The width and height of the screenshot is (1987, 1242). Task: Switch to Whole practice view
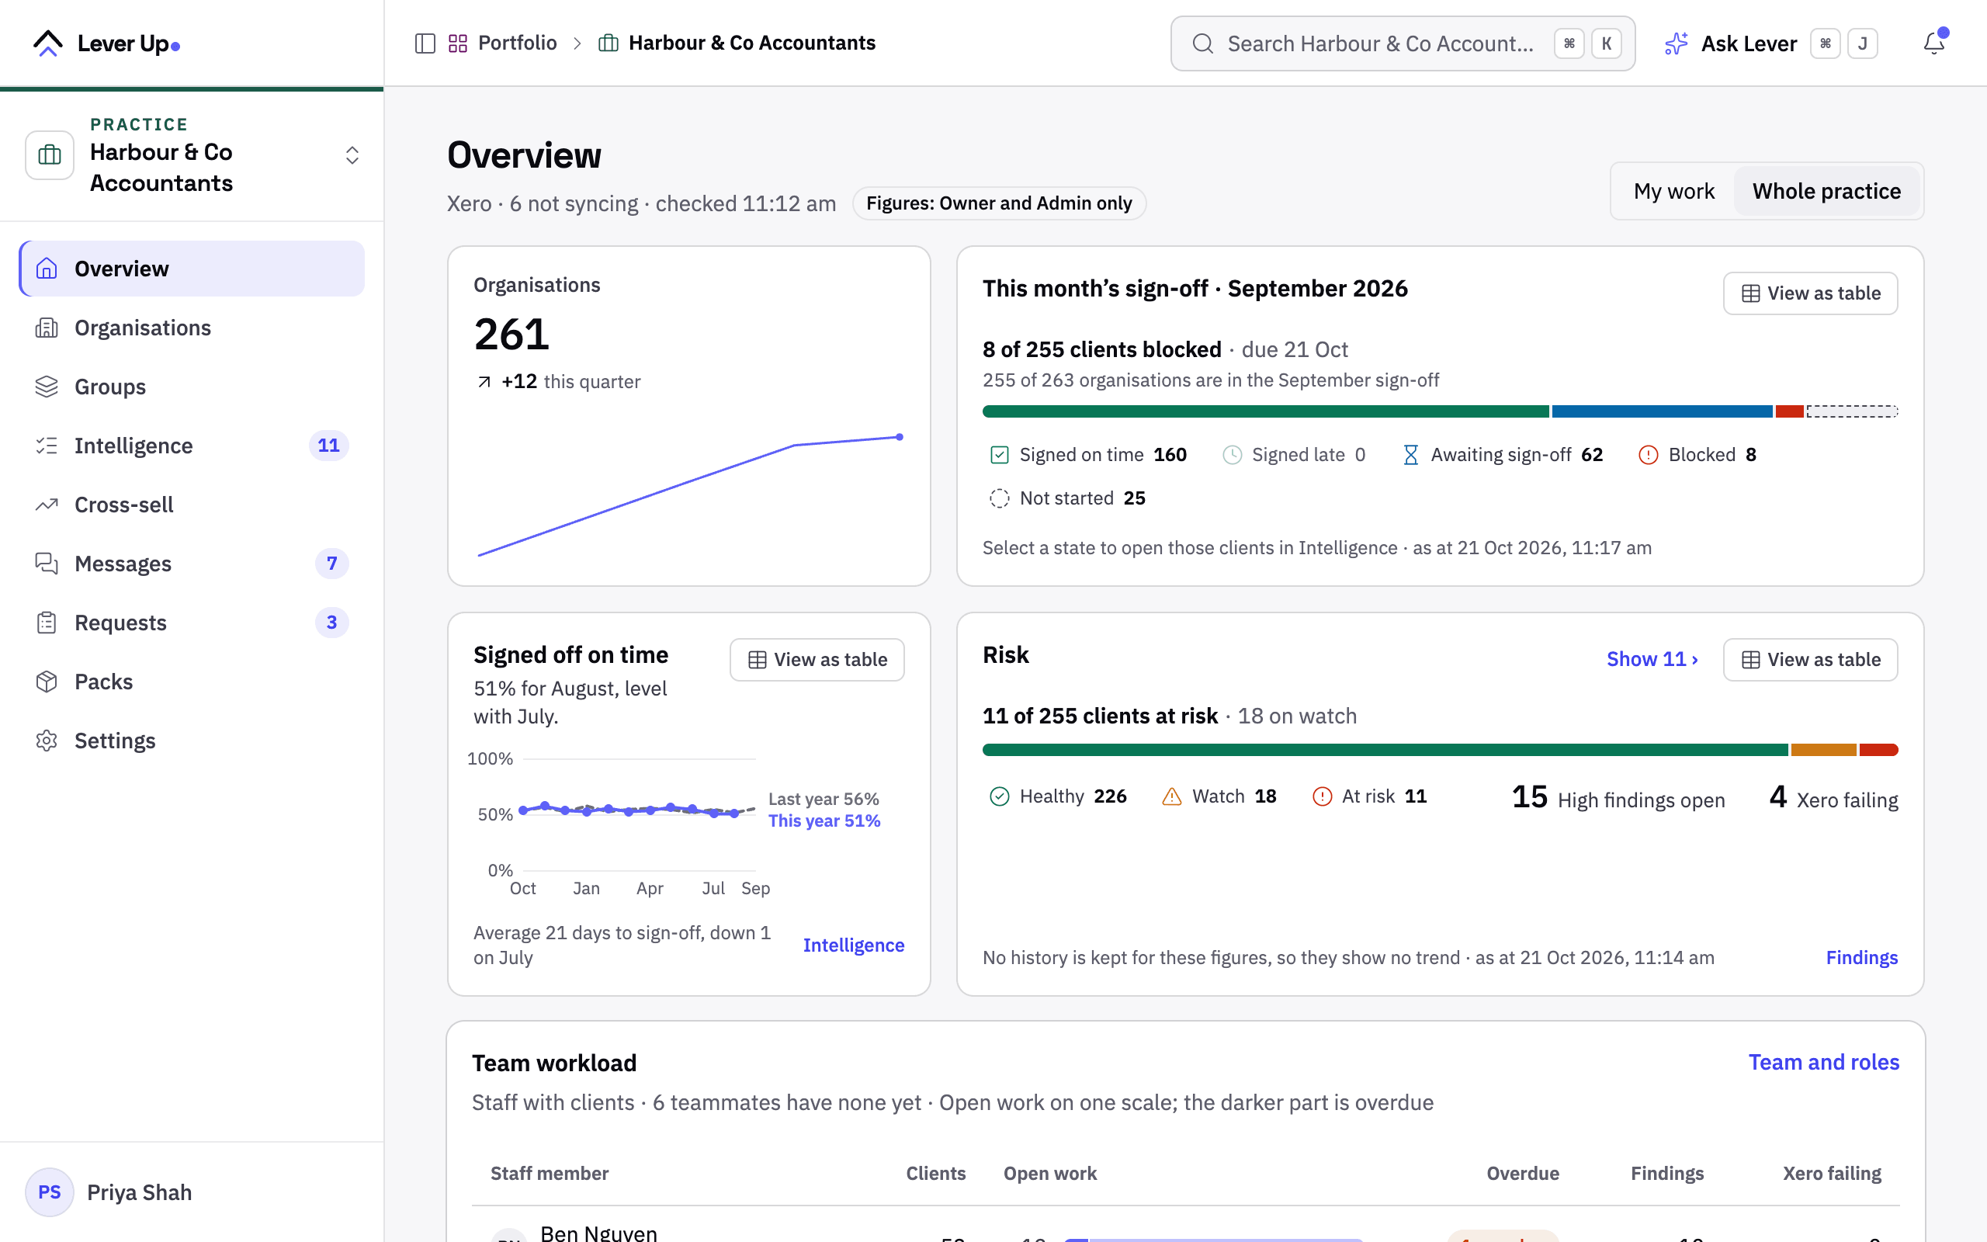(1826, 192)
